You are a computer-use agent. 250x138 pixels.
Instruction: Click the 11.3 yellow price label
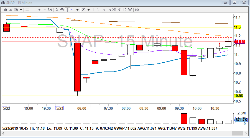[x=237, y=27]
